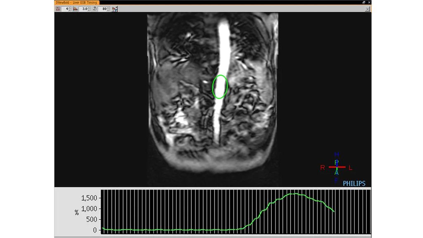
Task: Decrease the value in the 80 field
Action: [109, 10]
